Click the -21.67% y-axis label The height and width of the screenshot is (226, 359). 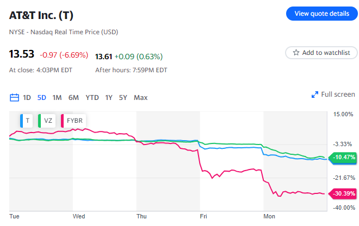(344, 178)
